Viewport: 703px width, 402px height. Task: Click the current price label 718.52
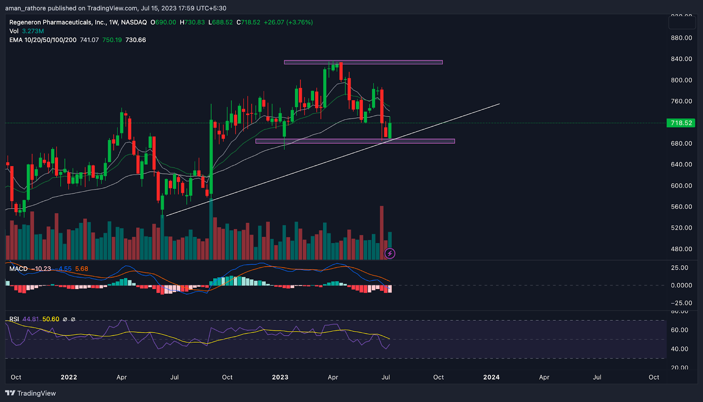tap(681, 123)
